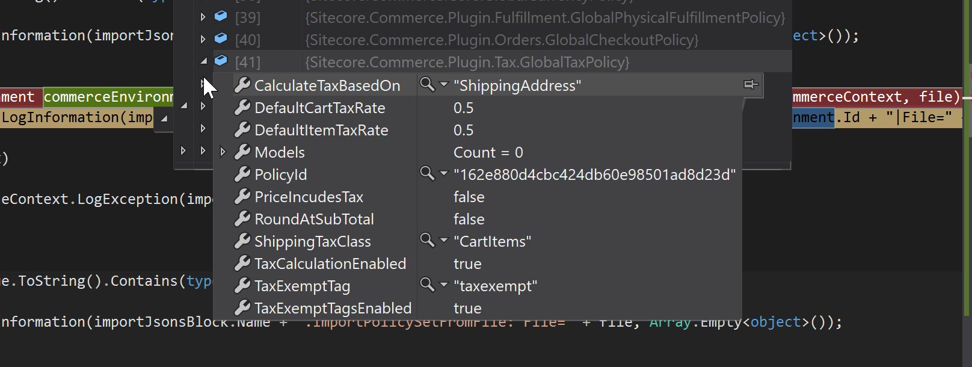972x367 pixels.
Task: Click the wrench icon beside RoundAtSubTotal
Action: [242, 219]
